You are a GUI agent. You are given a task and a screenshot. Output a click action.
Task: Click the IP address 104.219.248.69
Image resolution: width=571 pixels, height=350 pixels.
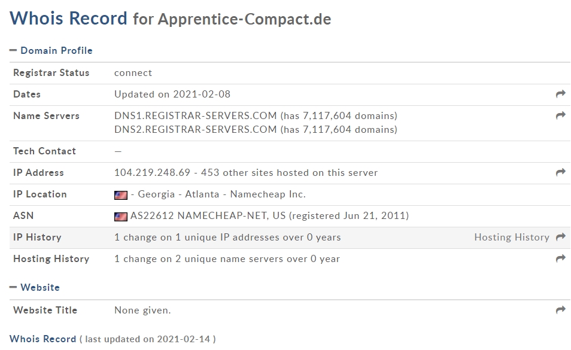click(x=152, y=172)
